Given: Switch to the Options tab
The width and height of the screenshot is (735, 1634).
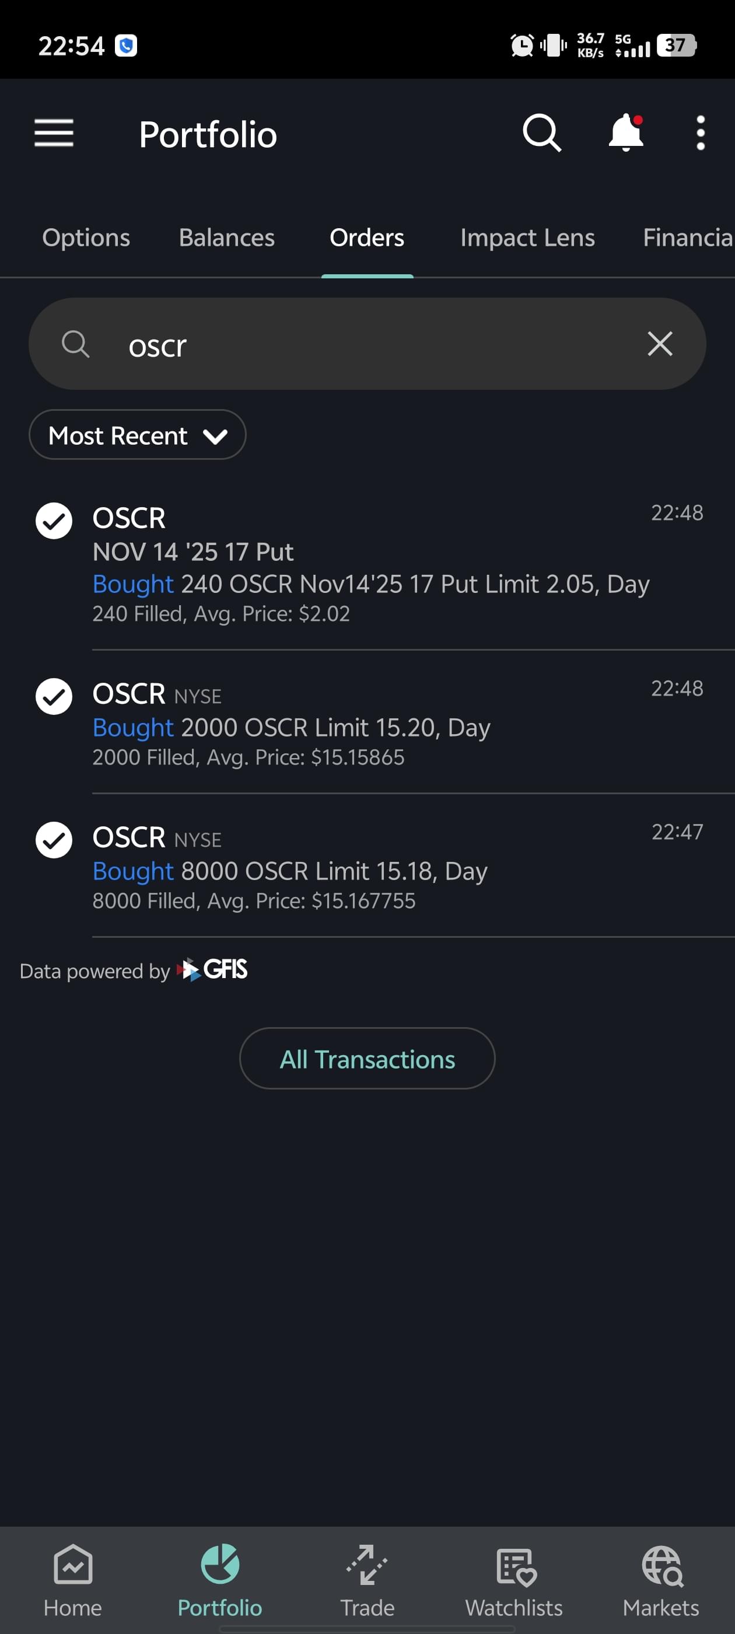Looking at the screenshot, I should click(86, 238).
